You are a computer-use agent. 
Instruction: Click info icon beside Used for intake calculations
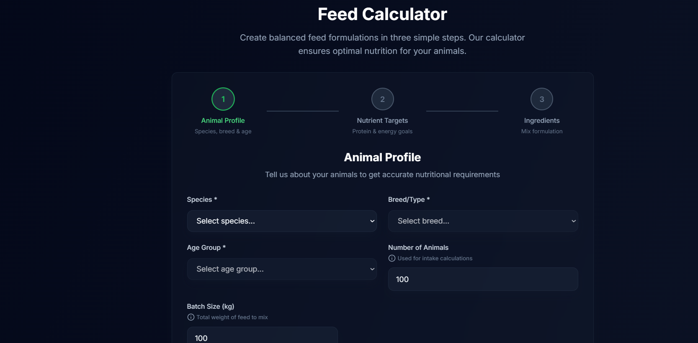392,258
